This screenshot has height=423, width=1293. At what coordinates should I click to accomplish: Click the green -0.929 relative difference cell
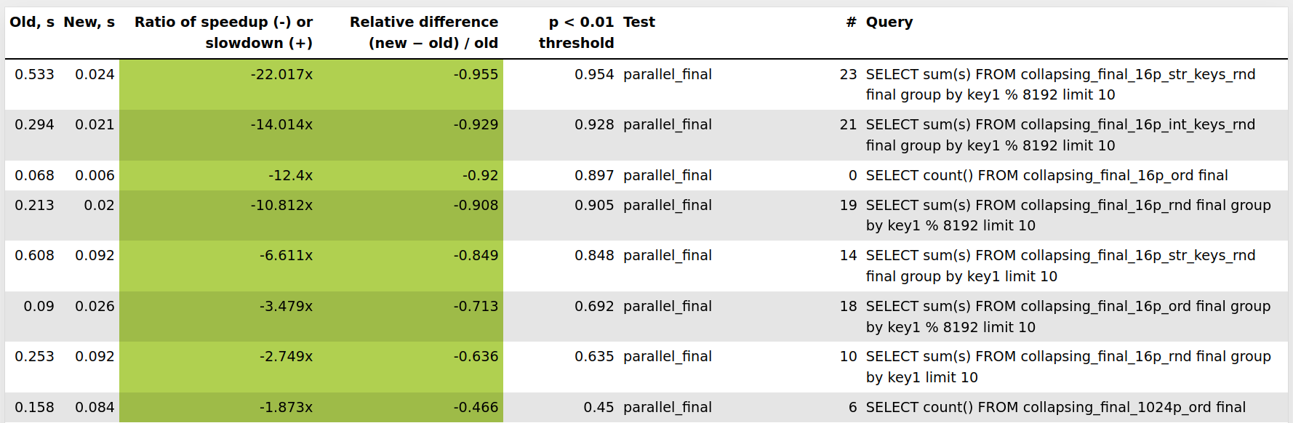(476, 125)
